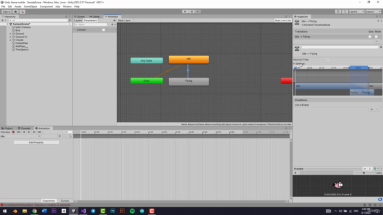This screenshot has width=383, height=215.
Task: Toggle the eye icon in the Animator panel
Action: coord(114,20)
